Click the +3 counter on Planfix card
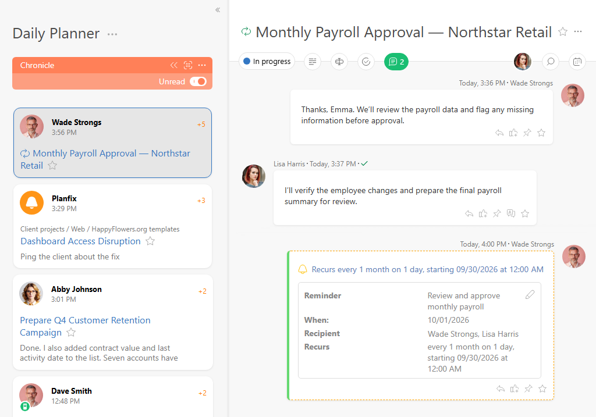The width and height of the screenshot is (596, 417). (201, 201)
